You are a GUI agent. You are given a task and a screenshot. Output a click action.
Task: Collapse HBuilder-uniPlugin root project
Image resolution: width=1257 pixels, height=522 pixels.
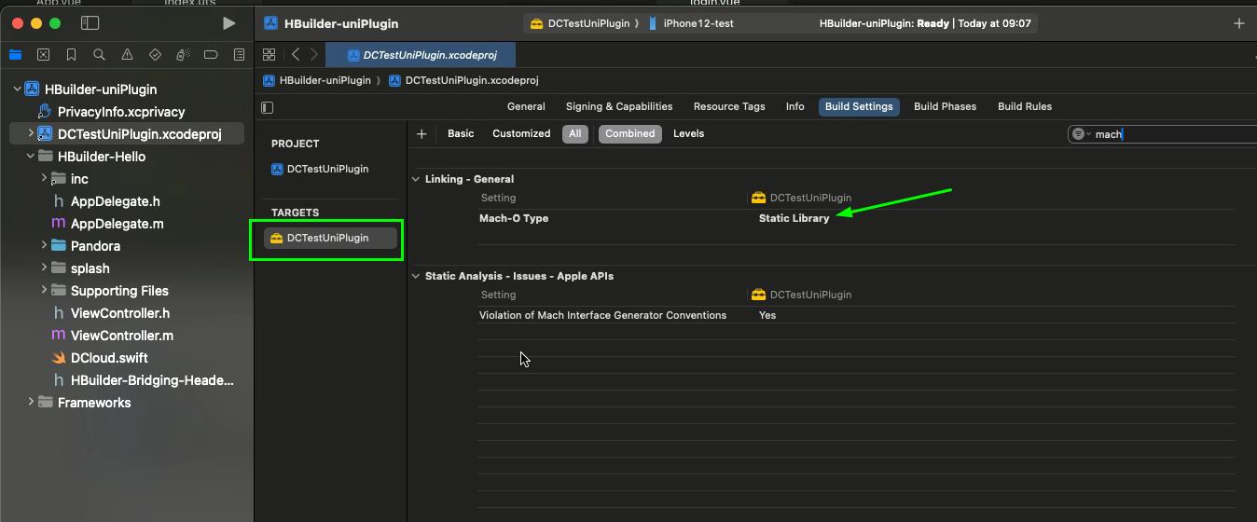(17, 89)
